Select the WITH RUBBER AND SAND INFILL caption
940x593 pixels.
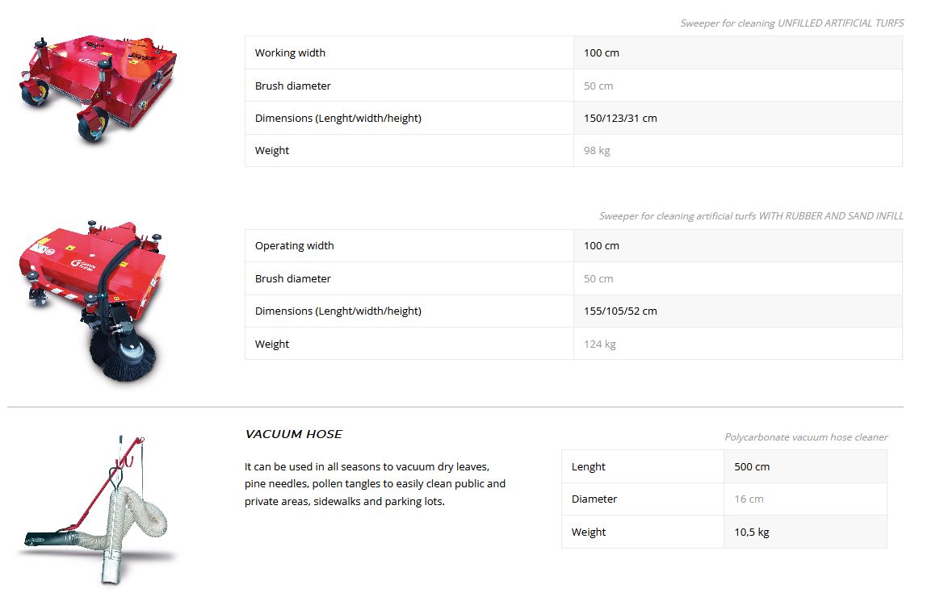click(x=751, y=216)
